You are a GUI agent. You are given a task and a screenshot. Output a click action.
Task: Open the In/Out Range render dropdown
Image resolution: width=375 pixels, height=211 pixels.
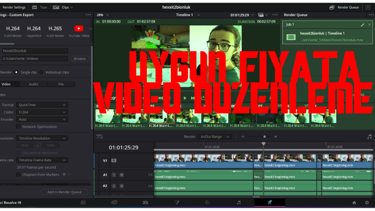click(x=215, y=137)
